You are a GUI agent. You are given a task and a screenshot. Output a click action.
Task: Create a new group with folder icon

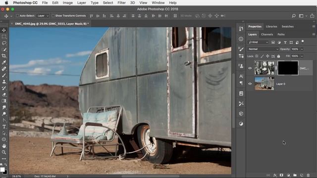click(x=295, y=175)
